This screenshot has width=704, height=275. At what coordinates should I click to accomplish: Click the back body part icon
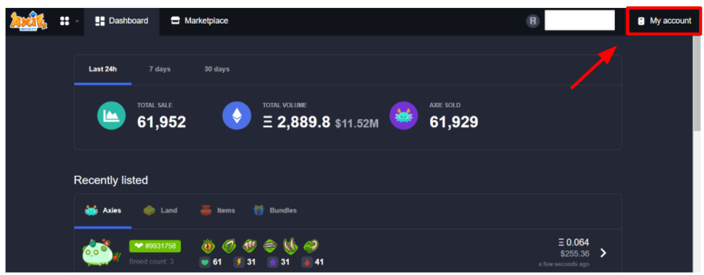pyautogui.click(x=249, y=246)
